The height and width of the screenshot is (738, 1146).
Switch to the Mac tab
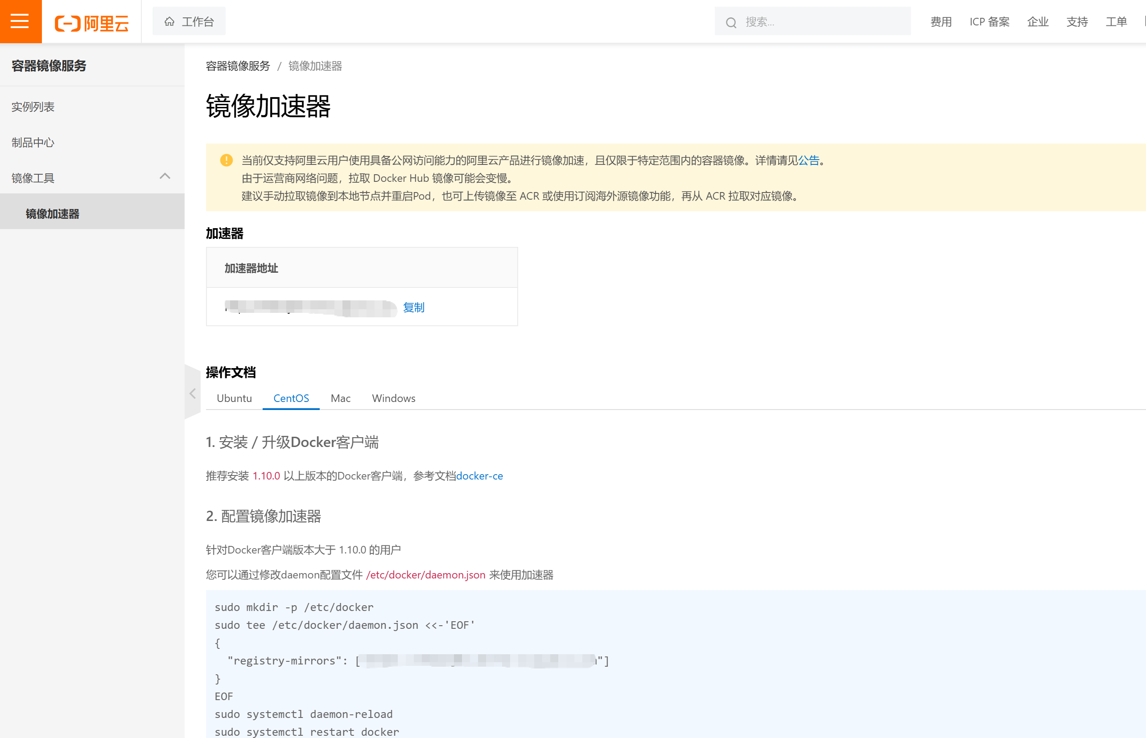click(x=340, y=398)
